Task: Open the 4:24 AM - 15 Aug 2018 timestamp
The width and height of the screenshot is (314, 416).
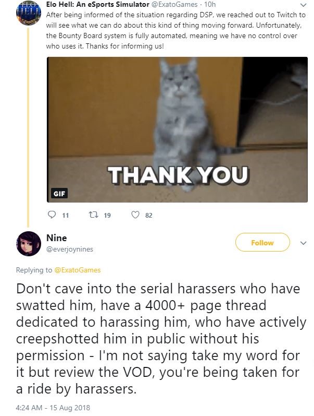Action: pyautogui.click(x=53, y=408)
